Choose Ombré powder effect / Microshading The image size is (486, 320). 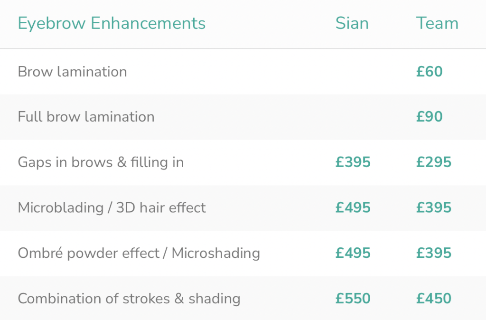[139, 253]
